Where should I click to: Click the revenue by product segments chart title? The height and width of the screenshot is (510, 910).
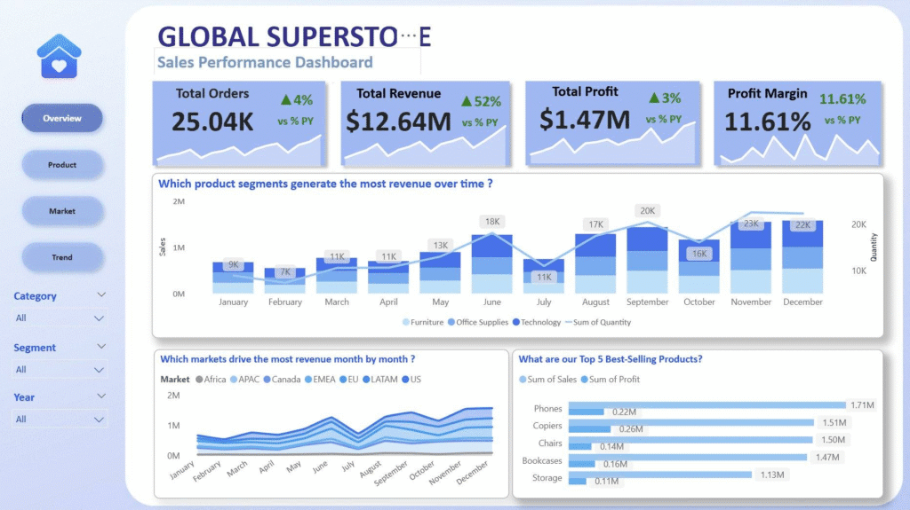[x=325, y=184]
